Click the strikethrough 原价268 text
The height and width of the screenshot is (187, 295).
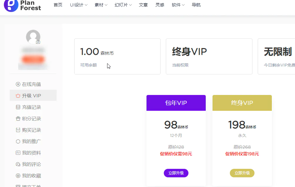pyautogui.click(x=242, y=147)
